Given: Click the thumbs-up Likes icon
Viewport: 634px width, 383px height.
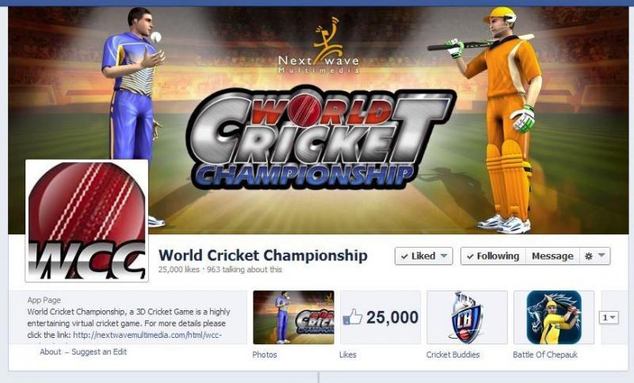Looking at the screenshot, I should point(353,317).
